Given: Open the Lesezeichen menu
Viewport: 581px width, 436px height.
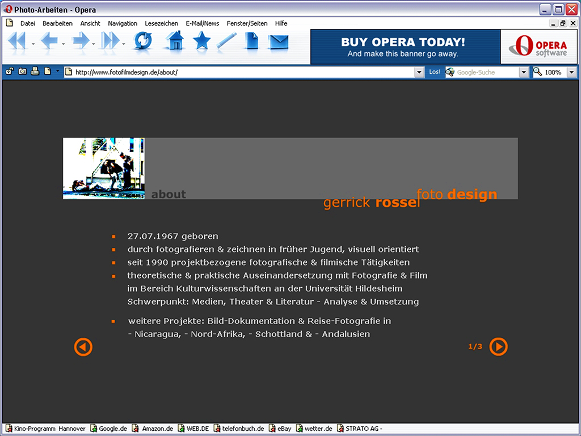Looking at the screenshot, I should click(161, 23).
